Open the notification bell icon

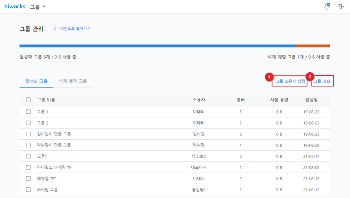(327, 6)
